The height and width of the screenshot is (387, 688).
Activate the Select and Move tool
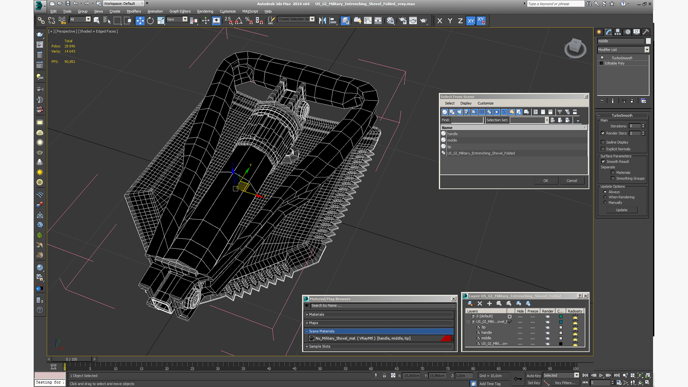tap(140, 20)
